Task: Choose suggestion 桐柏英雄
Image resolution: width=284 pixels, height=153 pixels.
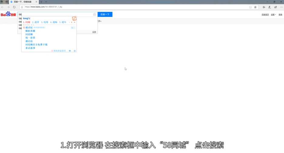Action: [30, 31]
